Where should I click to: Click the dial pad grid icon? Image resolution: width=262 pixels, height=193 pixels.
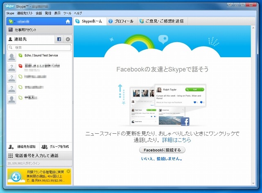click(11, 156)
